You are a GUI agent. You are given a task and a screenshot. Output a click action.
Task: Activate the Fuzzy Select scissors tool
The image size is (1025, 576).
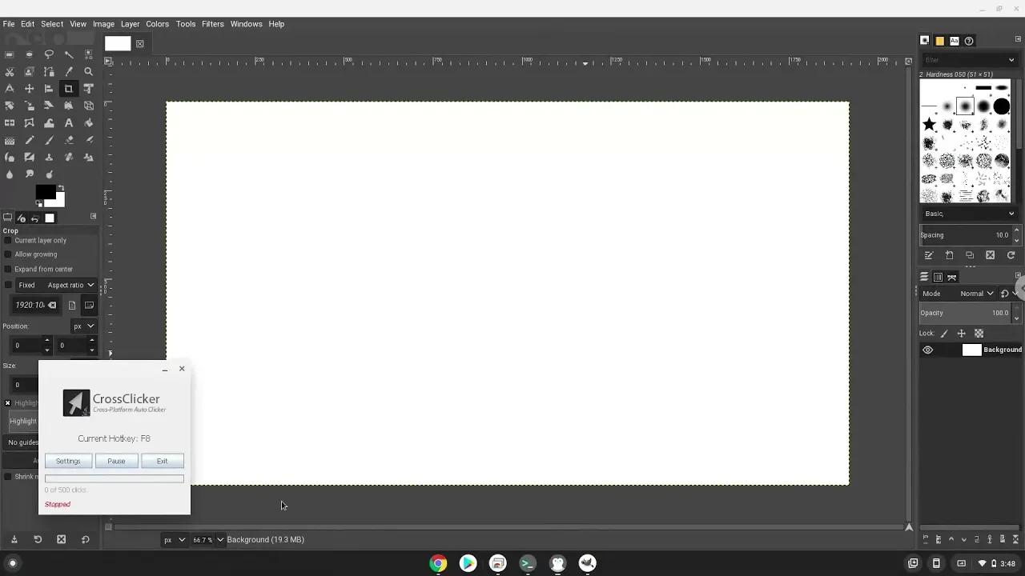(x=10, y=71)
